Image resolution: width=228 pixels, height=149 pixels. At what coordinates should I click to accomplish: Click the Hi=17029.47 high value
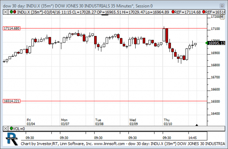(x=133, y=12)
